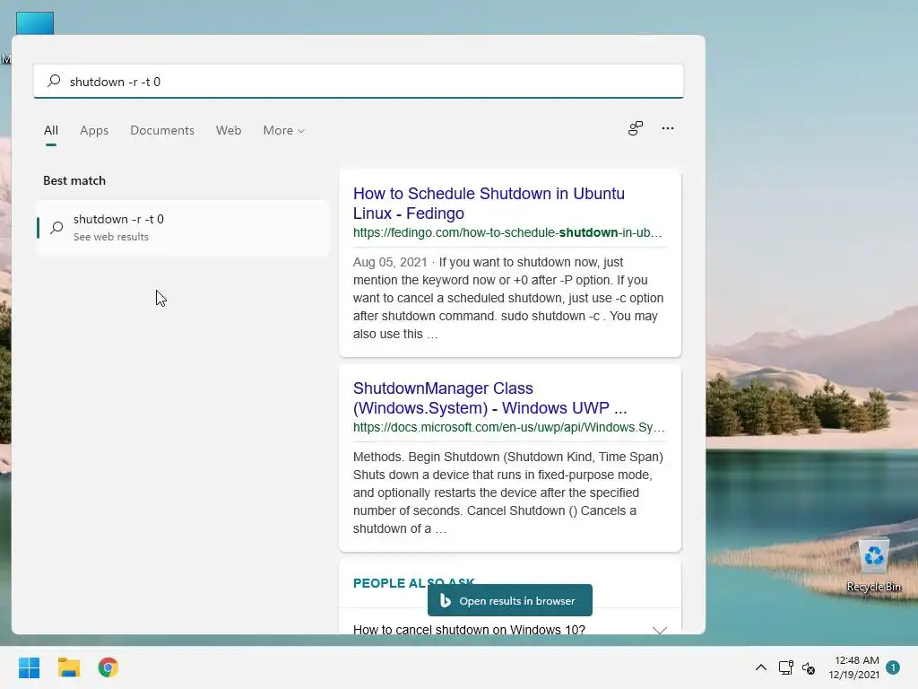Image resolution: width=918 pixels, height=689 pixels.
Task: Click Open results in browser button
Action: pyautogui.click(x=509, y=600)
